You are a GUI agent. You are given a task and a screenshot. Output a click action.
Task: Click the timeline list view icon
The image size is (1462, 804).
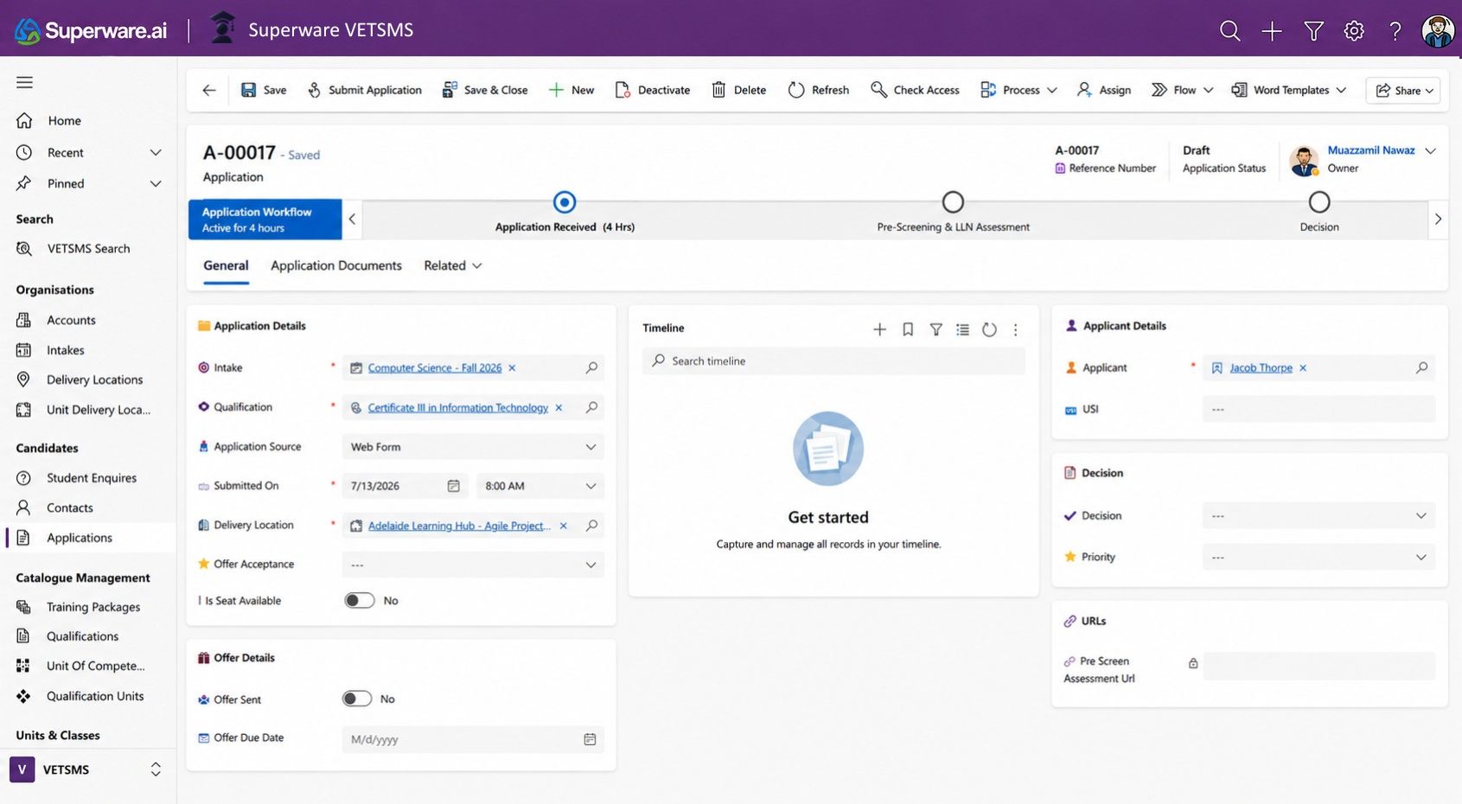[962, 329]
